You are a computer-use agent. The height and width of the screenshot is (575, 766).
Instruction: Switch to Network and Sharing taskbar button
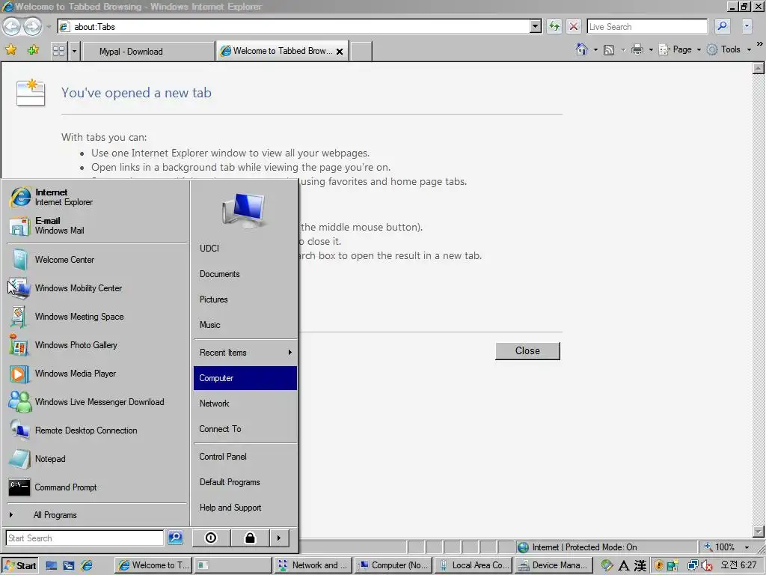313,565
